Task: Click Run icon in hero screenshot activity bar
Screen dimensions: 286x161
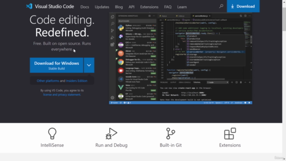Action: (x=113, y=38)
